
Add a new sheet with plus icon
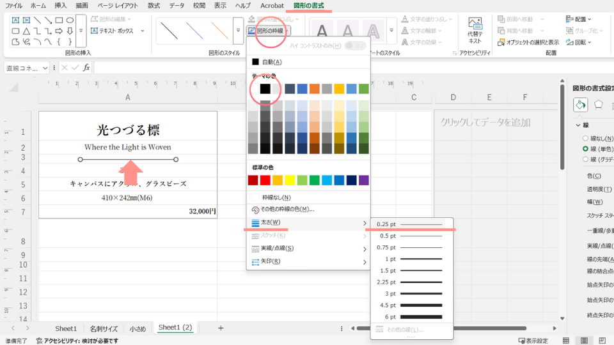pyautogui.click(x=221, y=328)
